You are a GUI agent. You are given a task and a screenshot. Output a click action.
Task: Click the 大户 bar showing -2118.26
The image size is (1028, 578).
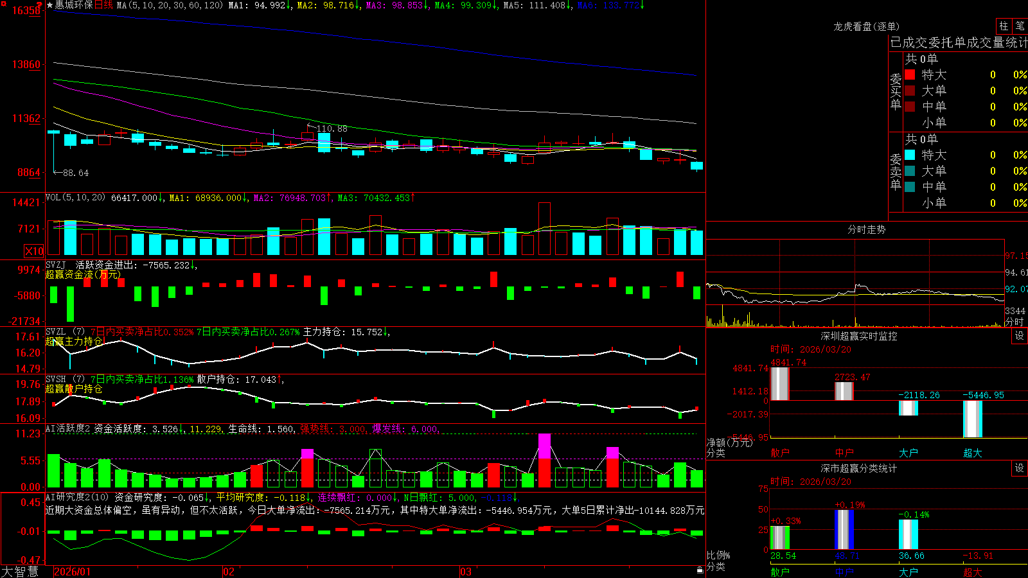pyautogui.click(x=908, y=408)
